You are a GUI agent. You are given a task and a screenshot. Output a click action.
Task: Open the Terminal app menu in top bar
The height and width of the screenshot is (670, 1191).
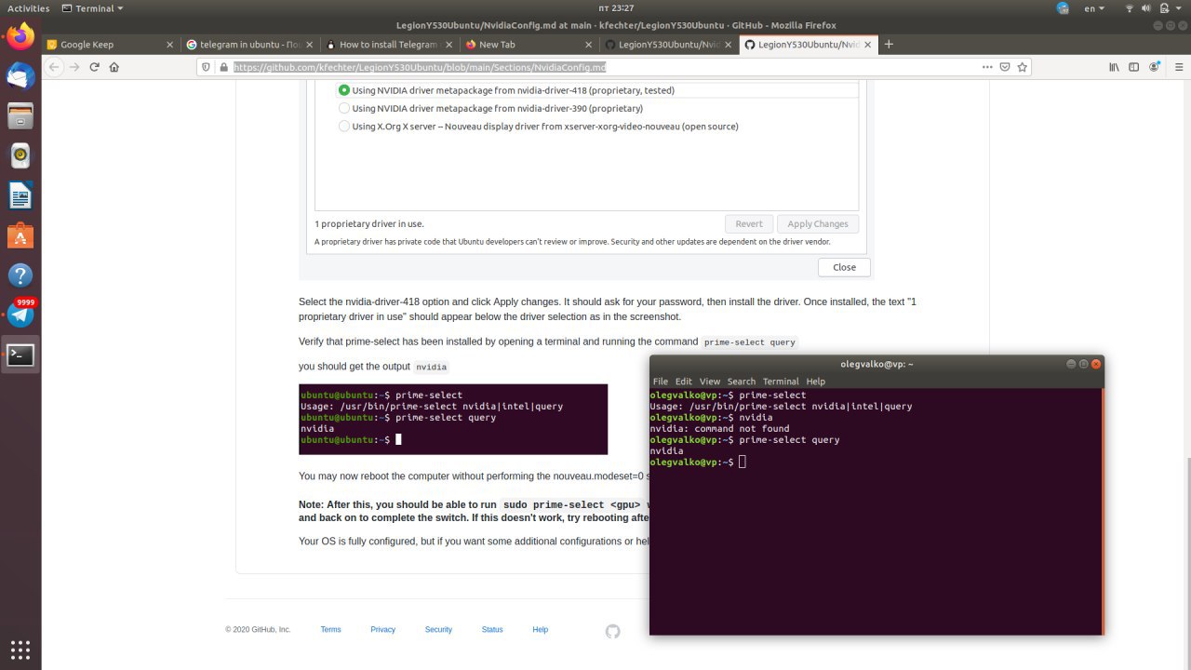(x=93, y=8)
